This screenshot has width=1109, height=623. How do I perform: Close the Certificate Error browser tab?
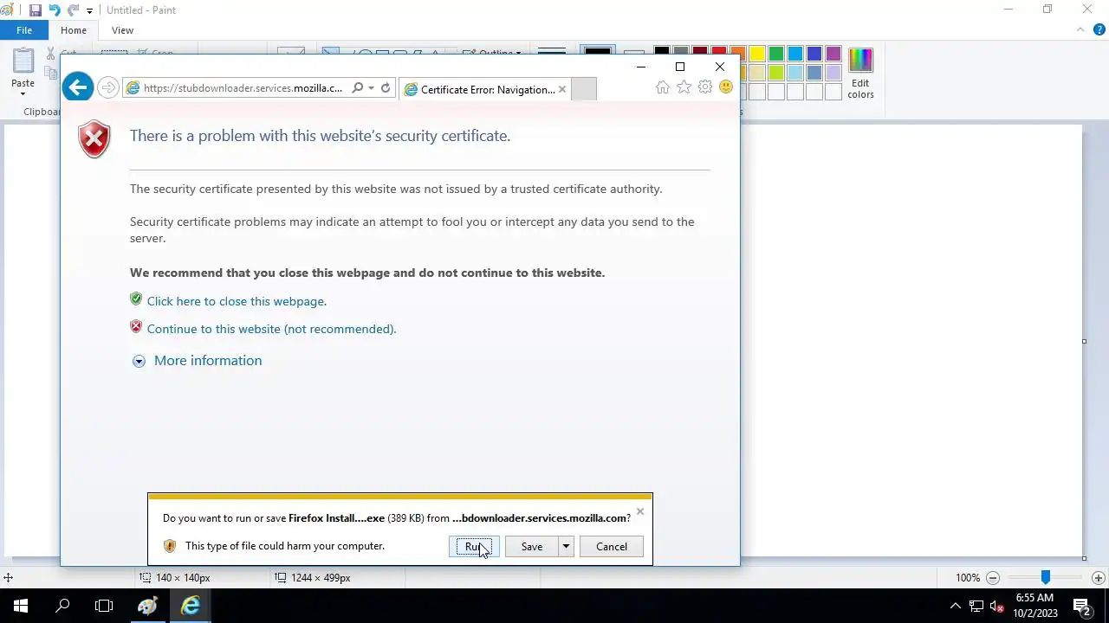pos(562,89)
